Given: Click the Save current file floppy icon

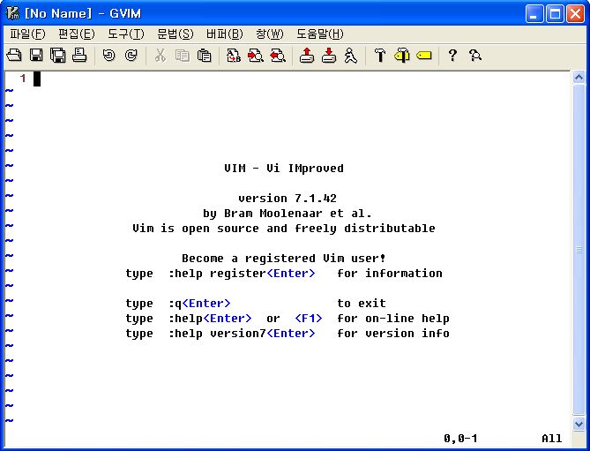Looking at the screenshot, I should 36,56.
